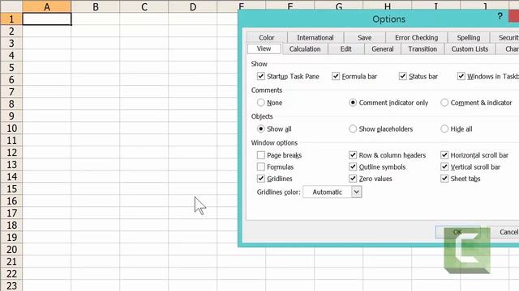
Task: Select Comment indicator only radio
Action: click(353, 103)
